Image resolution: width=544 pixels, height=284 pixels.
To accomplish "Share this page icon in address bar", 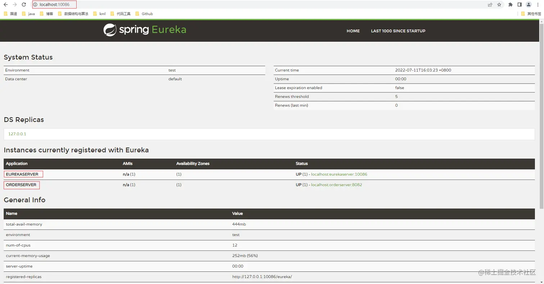I will click(490, 5).
